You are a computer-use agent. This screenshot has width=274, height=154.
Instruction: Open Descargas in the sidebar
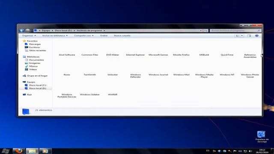coord(35,44)
